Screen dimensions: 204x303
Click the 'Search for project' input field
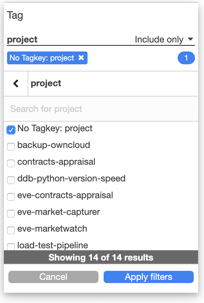[101, 109]
